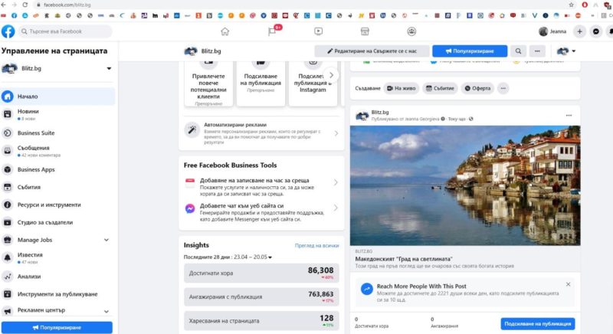Open Студио за създатели in sidebar
Screen dimensions: 613x334
click(x=58, y=223)
